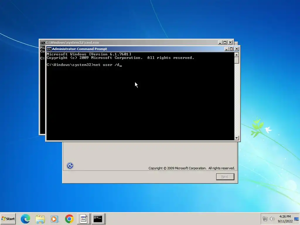Open Windows Media Player from the taskbar
Image resolution: width=300 pixels, height=225 pixels.
[x=54, y=219]
